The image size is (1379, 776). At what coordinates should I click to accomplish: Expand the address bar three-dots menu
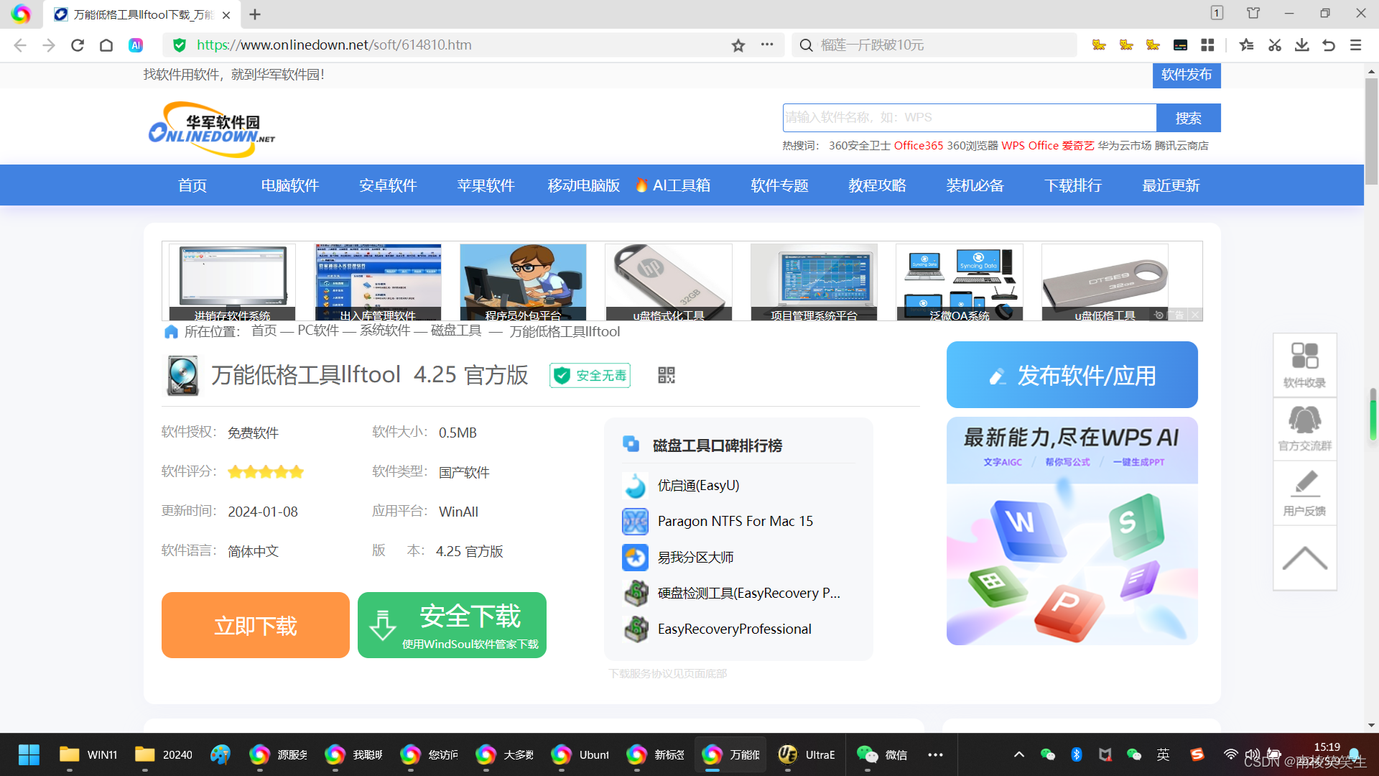(767, 45)
